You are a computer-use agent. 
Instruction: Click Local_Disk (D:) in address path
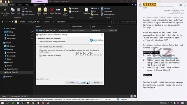point(34,22)
